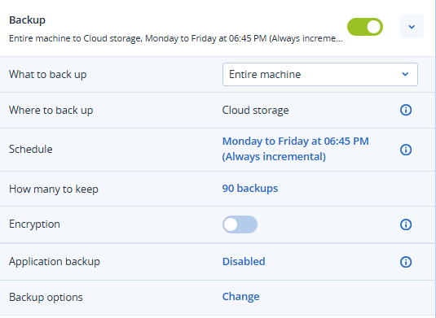436x318 pixels.
Task: Disable the green Backup module toggle
Action: (x=365, y=27)
